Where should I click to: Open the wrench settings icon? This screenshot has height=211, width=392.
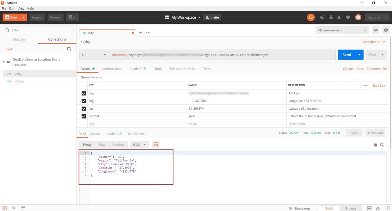331,17
